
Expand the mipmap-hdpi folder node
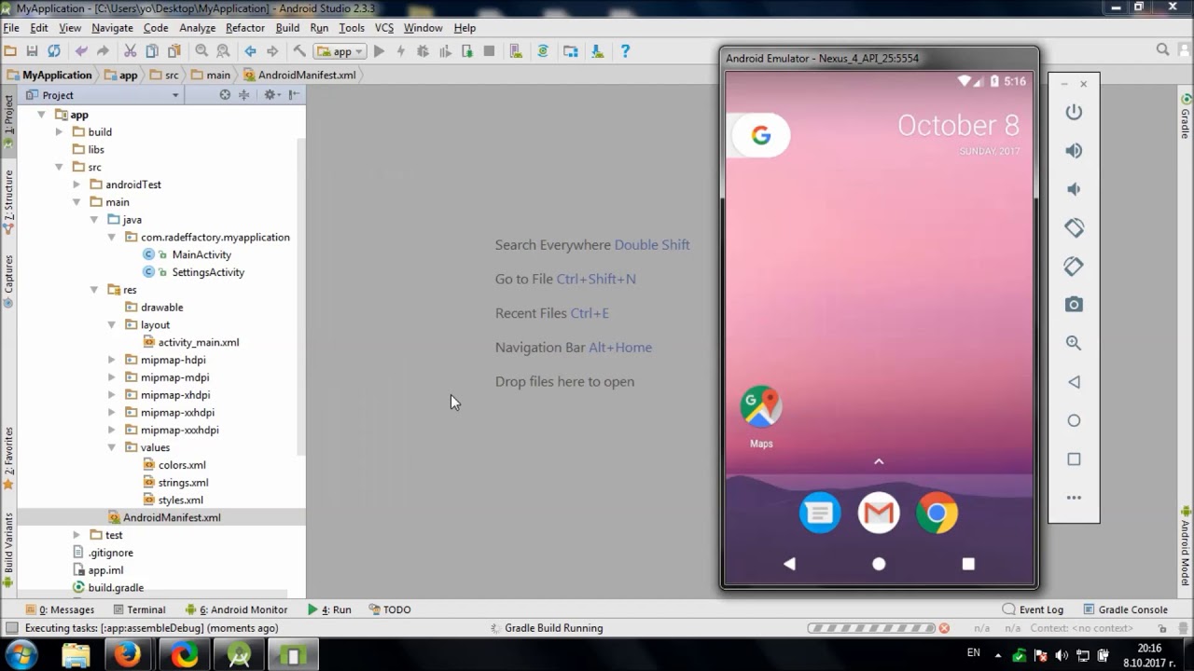point(112,360)
